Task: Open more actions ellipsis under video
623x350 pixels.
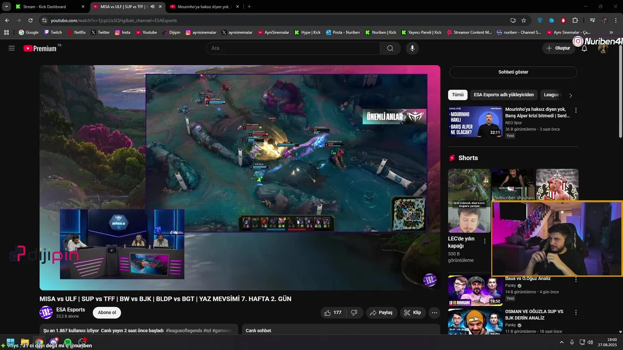Action: 434,313
